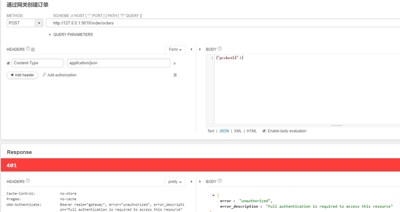Open the headers Form view dropdown
The width and height of the screenshot is (400, 212).
(x=175, y=49)
